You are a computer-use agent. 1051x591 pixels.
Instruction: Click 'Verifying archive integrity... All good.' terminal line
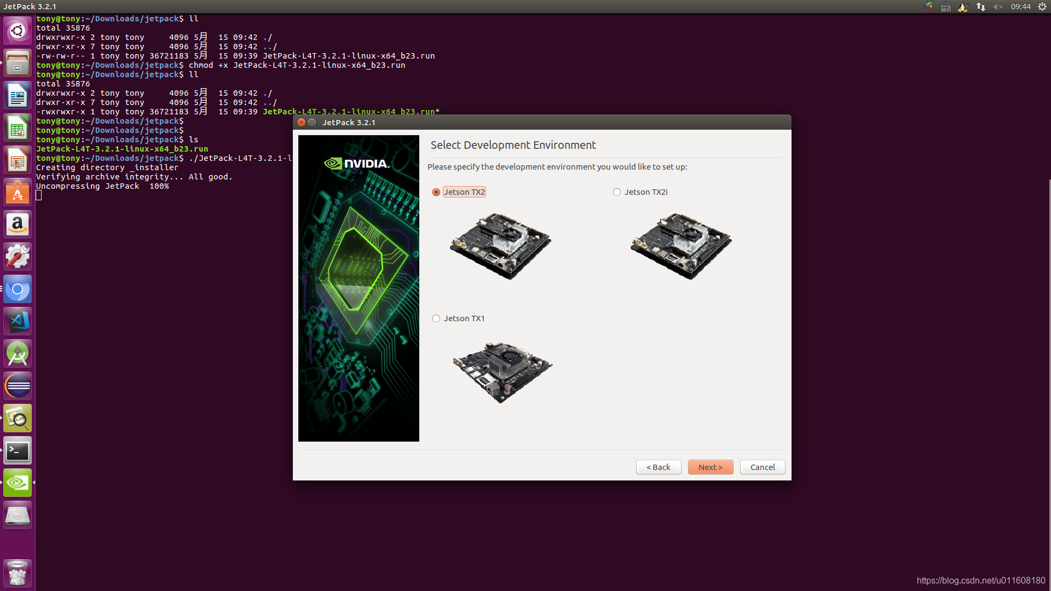[x=134, y=177]
